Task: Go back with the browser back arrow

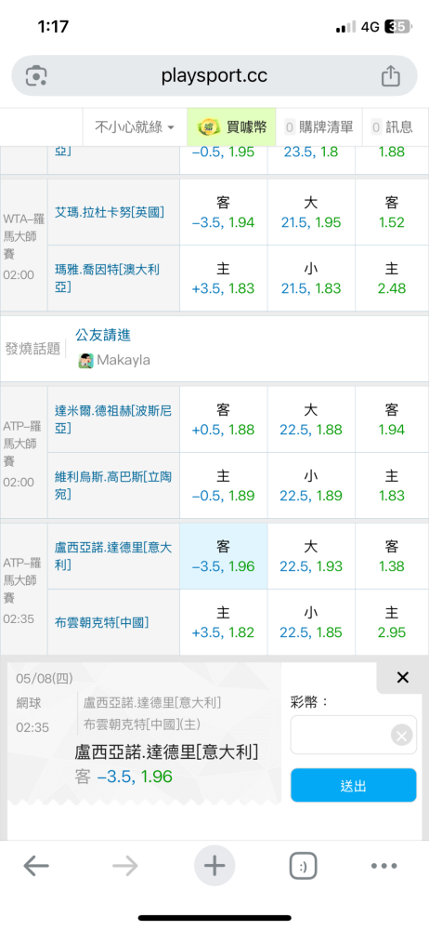Action: 36,867
